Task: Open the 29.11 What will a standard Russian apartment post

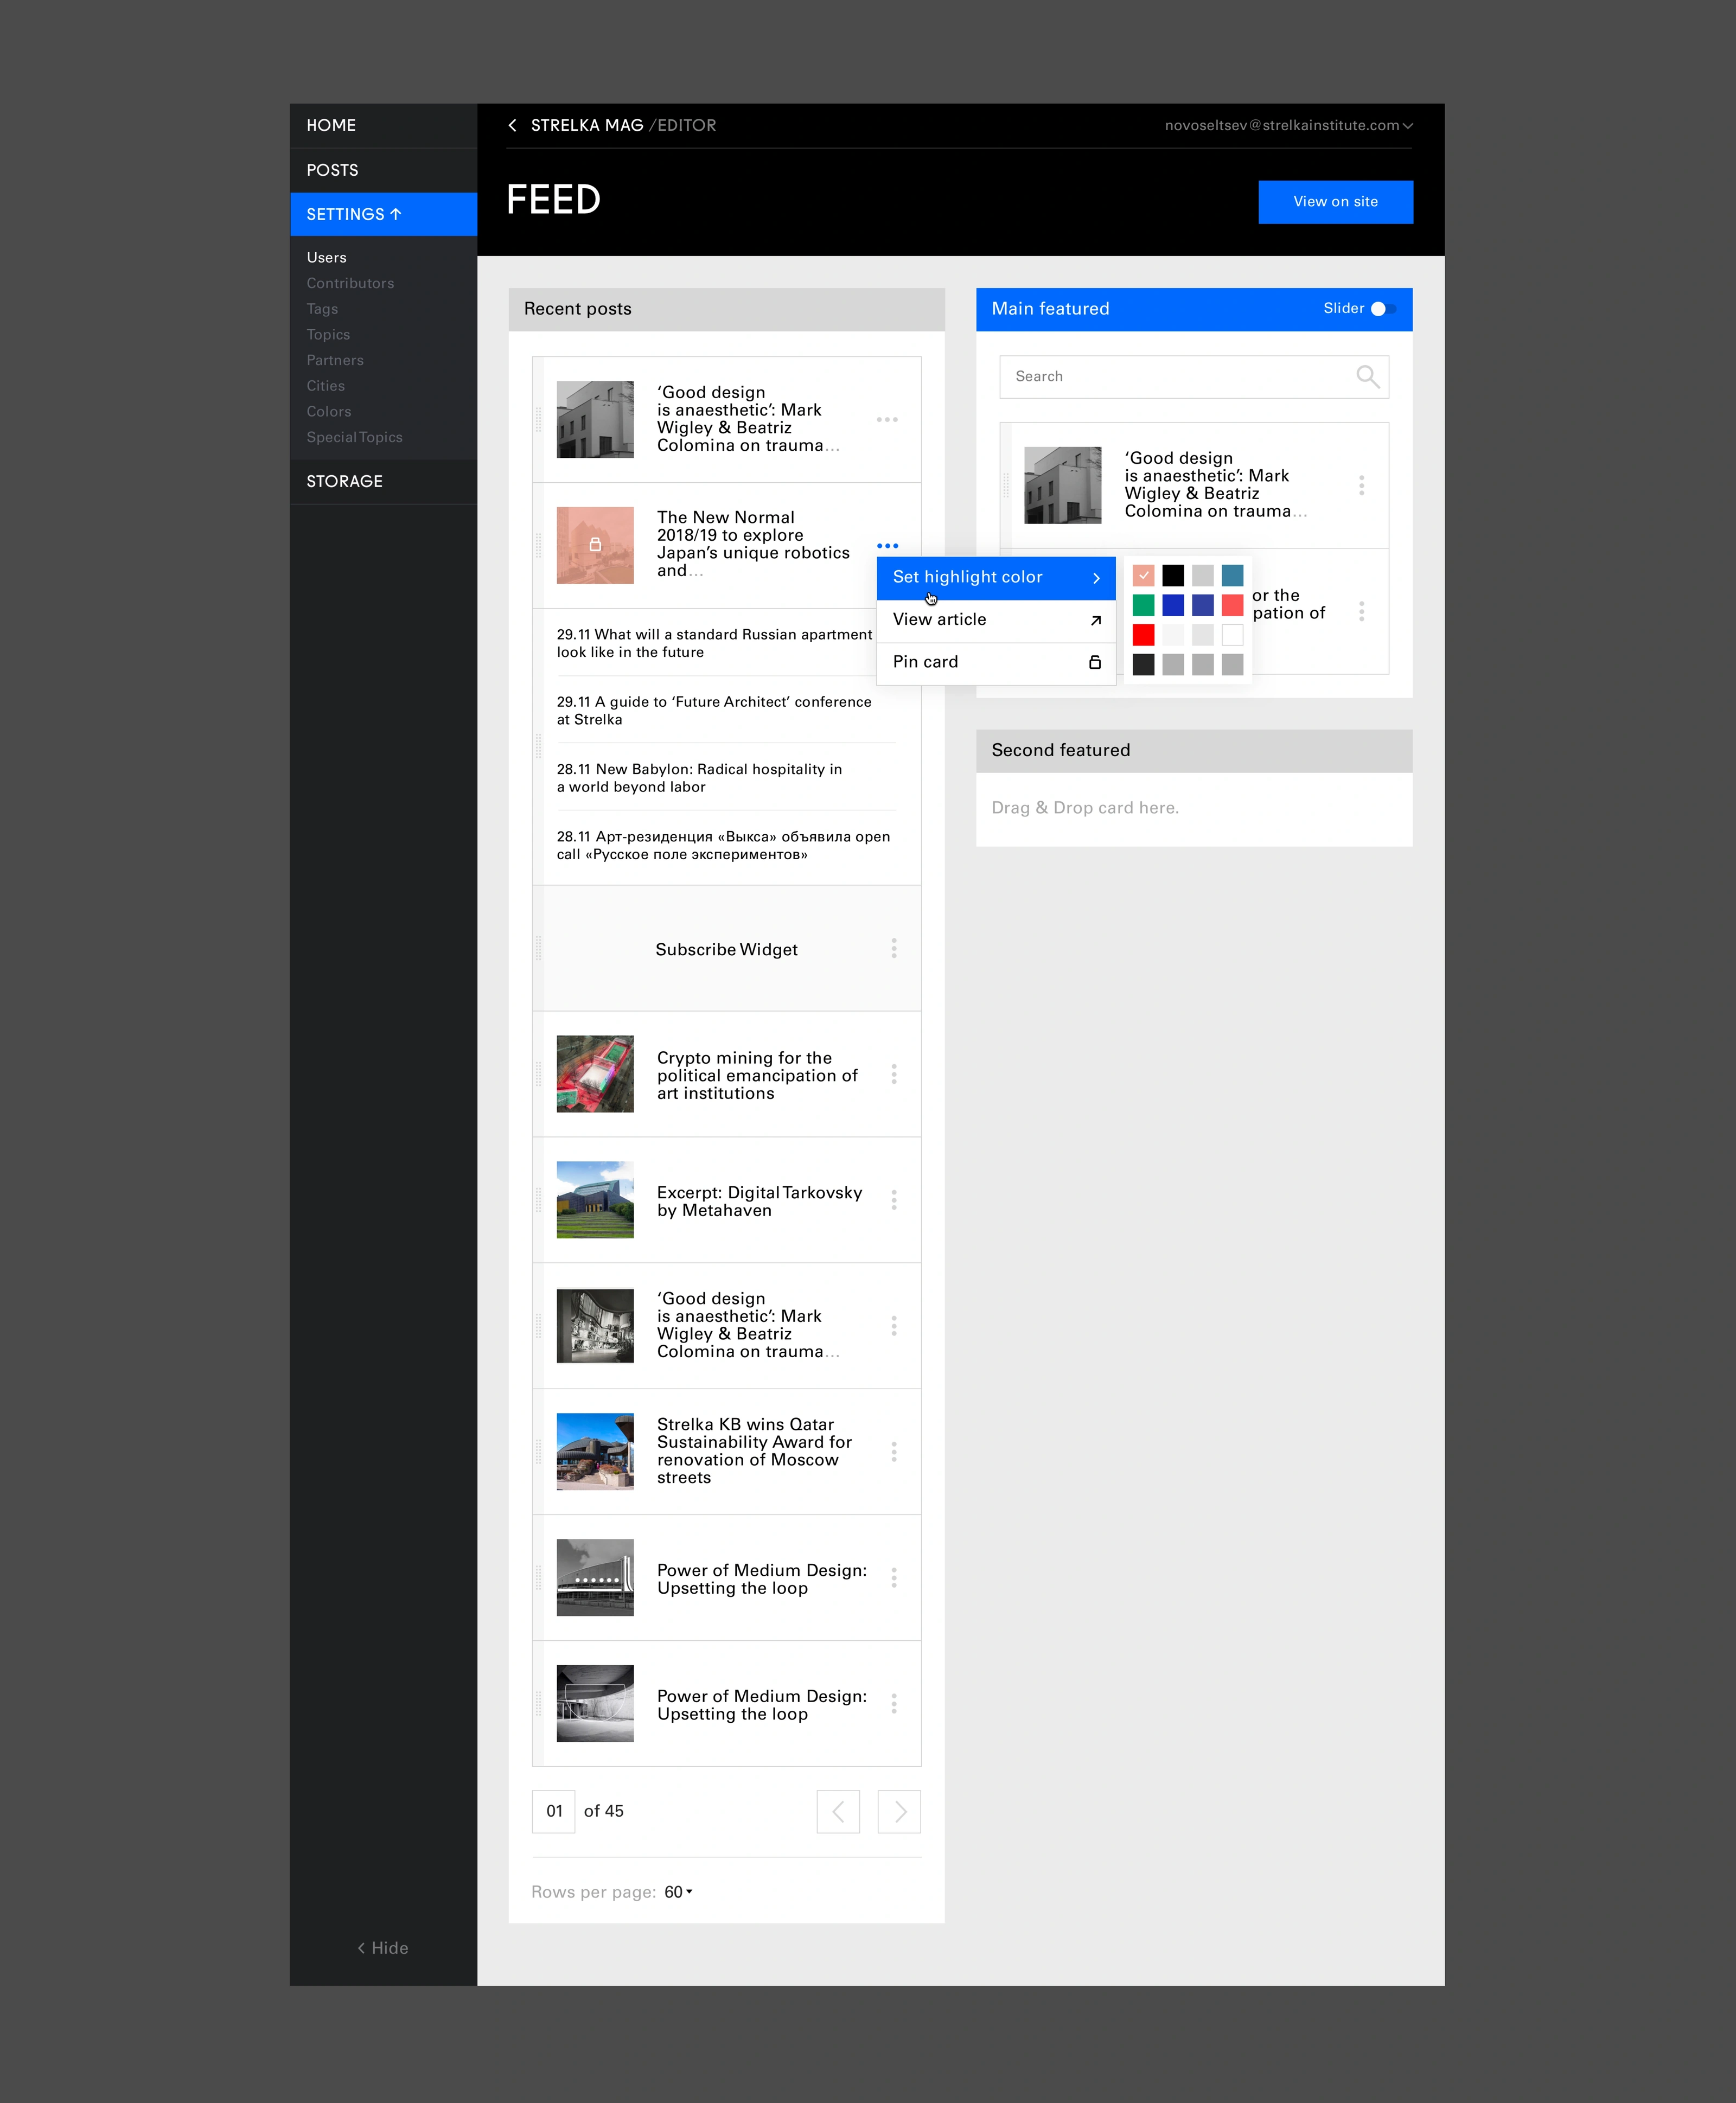Action: pos(715,643)
